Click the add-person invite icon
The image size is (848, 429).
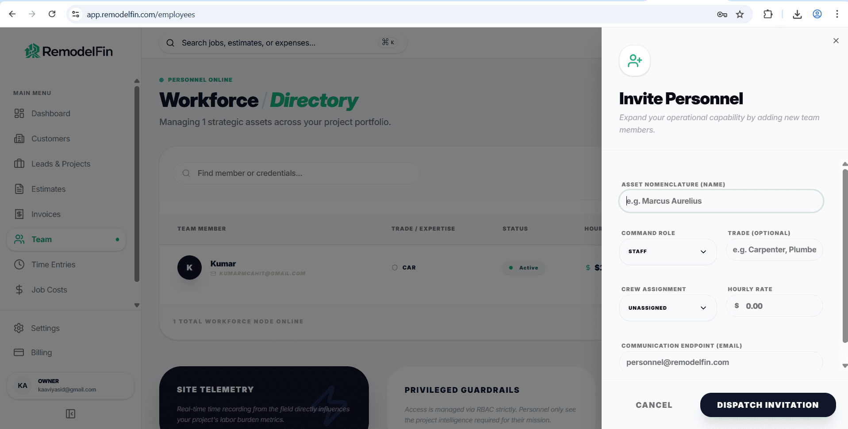point(635,61)
